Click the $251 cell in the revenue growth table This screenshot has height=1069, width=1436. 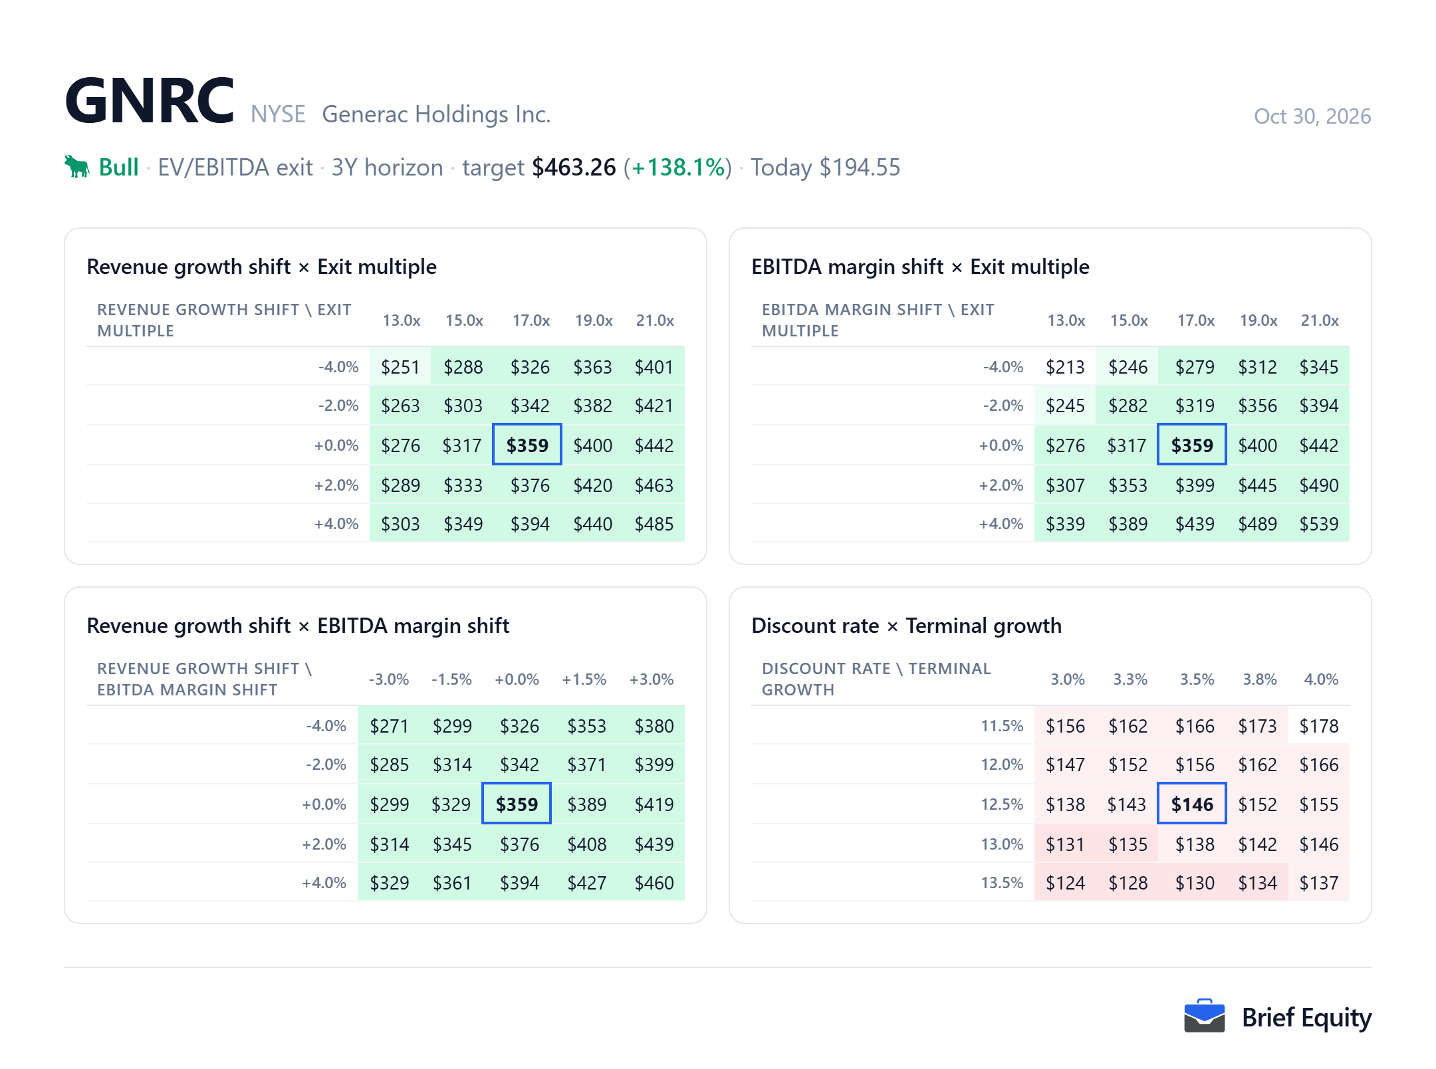[x=400, y=366]
